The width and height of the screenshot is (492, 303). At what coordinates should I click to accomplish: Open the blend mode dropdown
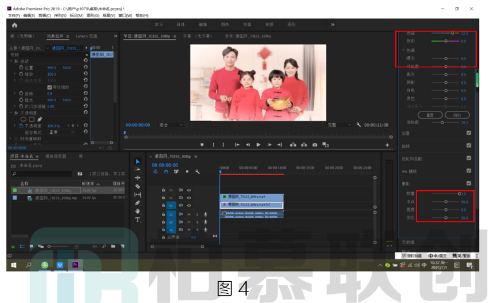tap(61, 132)
